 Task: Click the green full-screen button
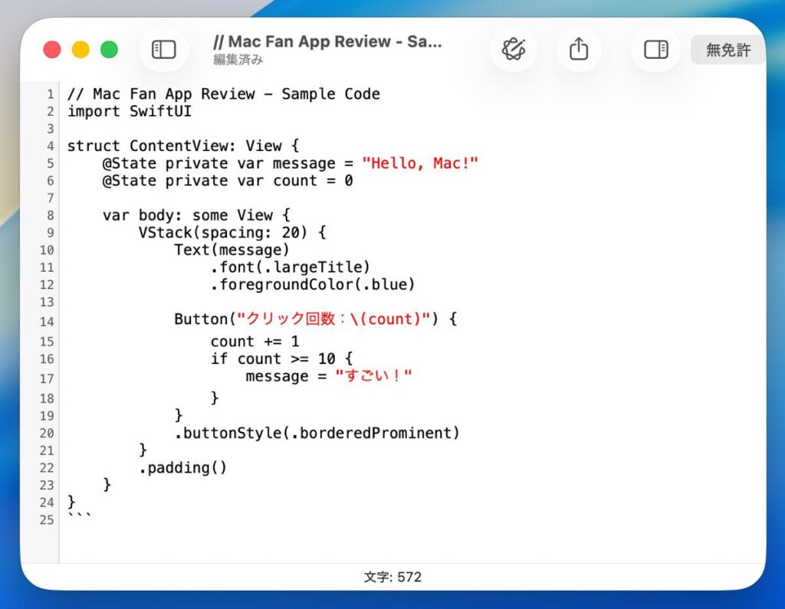(110, 50)
